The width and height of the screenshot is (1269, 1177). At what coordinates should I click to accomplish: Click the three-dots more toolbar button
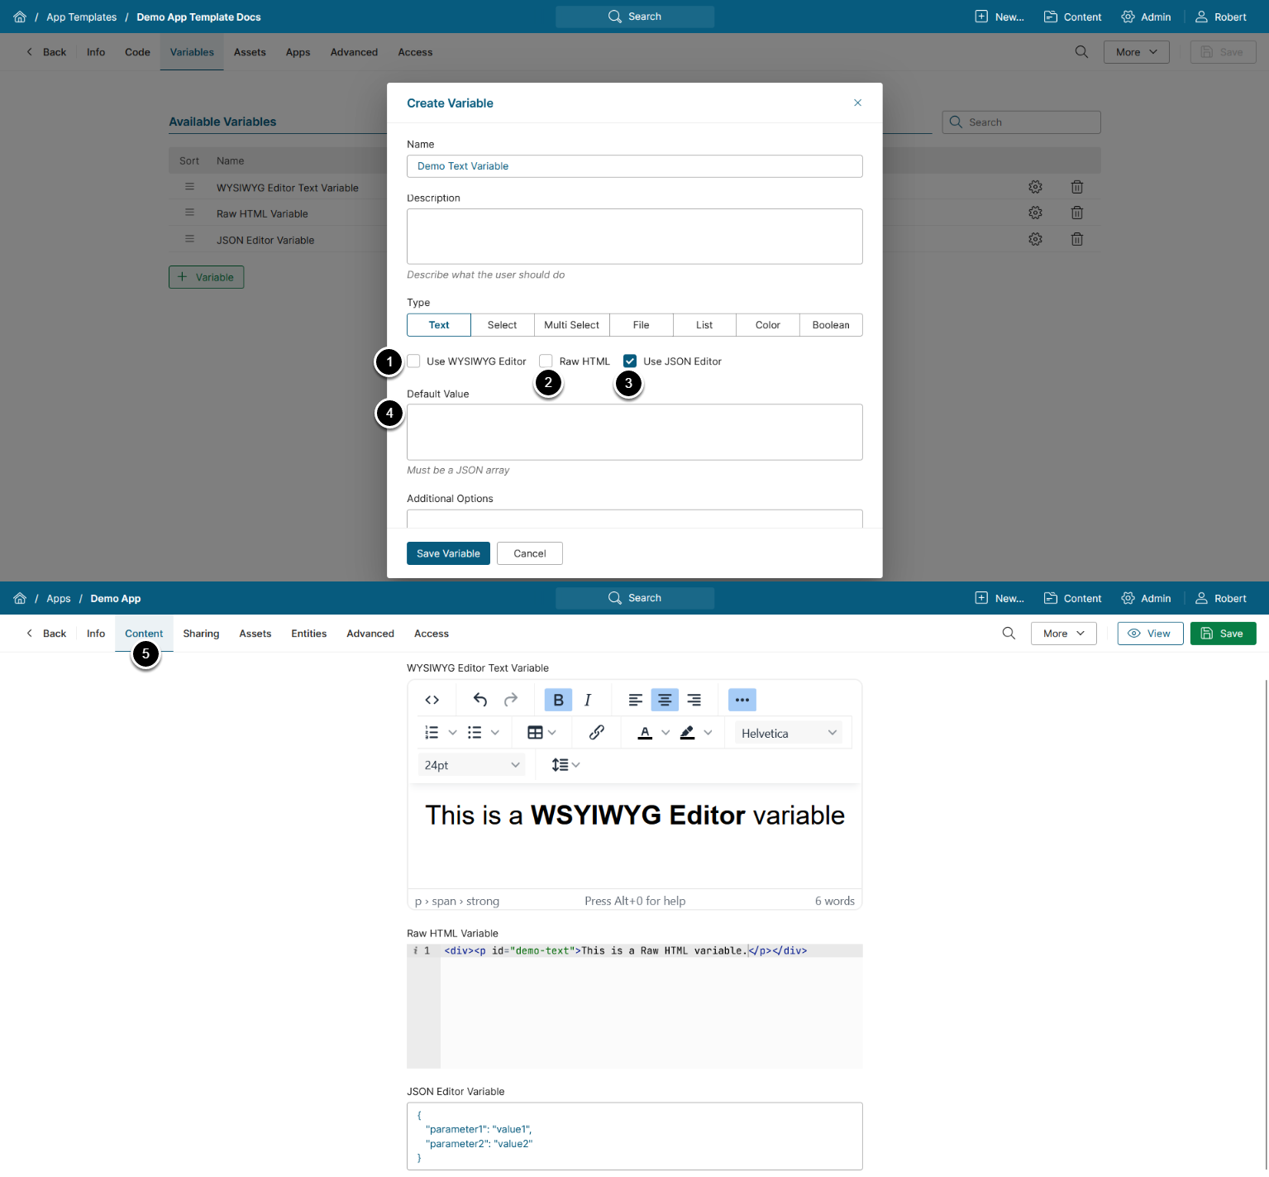coord(742,700)
